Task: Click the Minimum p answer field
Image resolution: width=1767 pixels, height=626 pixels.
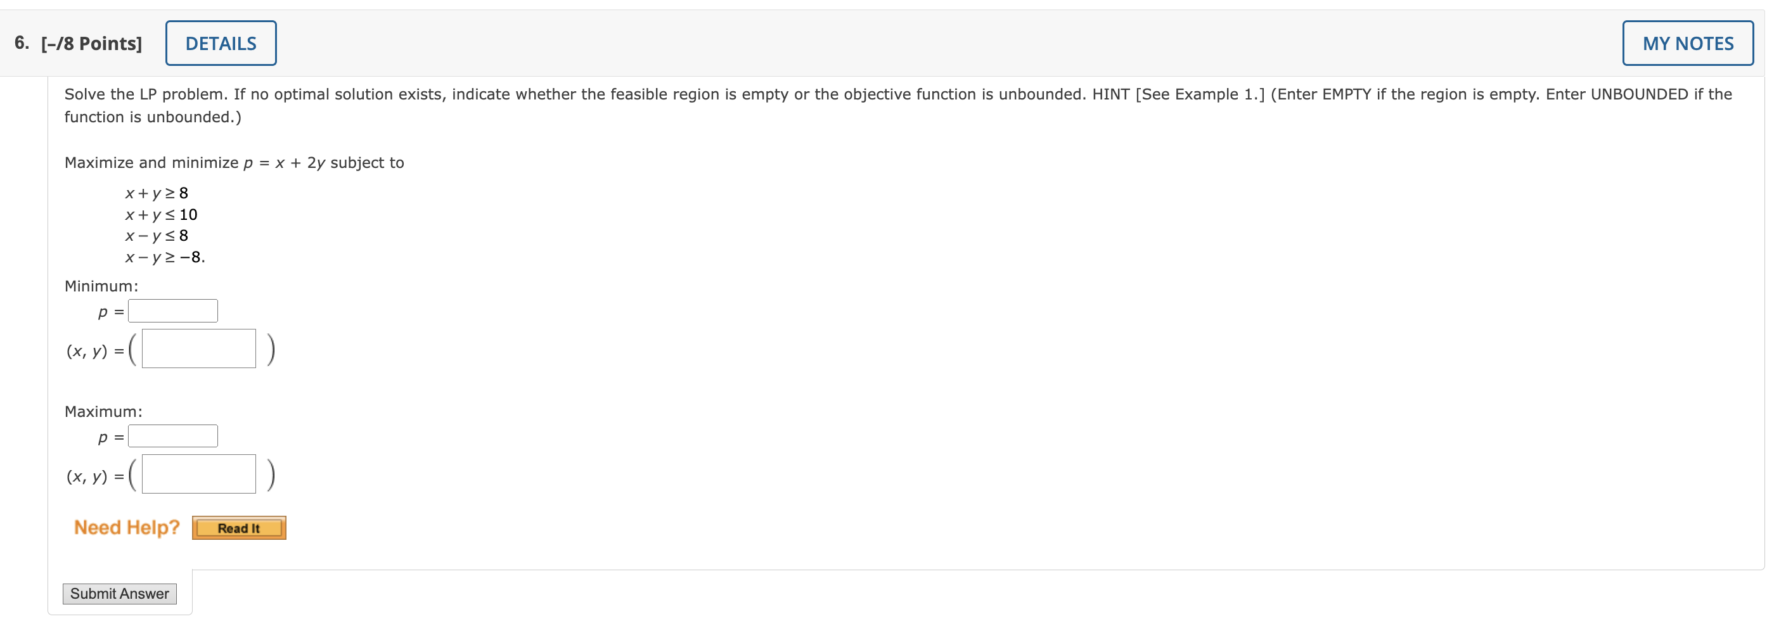Action: tap(173, 310)
